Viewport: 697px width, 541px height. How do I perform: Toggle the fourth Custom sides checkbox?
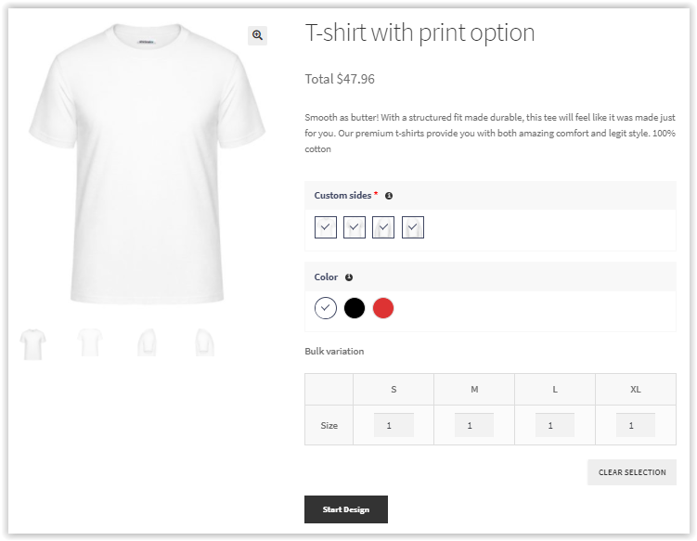coord(413,227)
